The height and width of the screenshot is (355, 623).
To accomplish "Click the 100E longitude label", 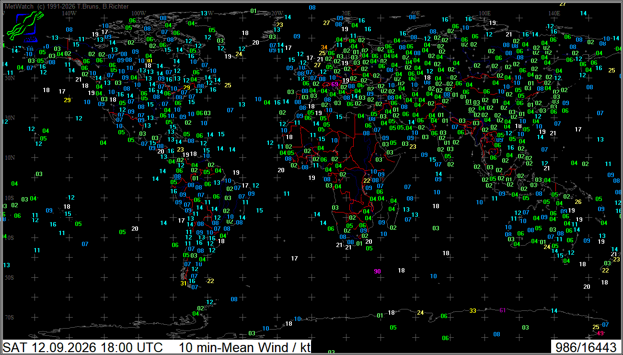I will [485, 13].
